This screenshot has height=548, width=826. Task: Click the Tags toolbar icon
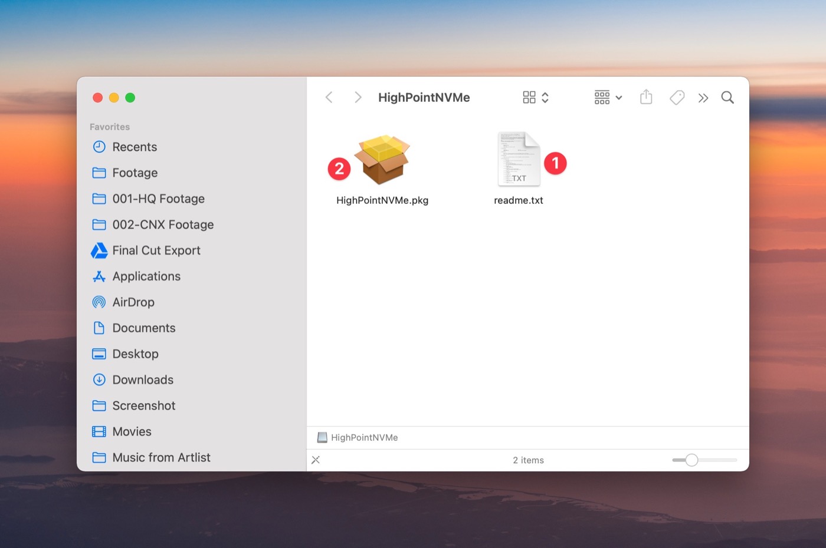[x=677, y=97]
